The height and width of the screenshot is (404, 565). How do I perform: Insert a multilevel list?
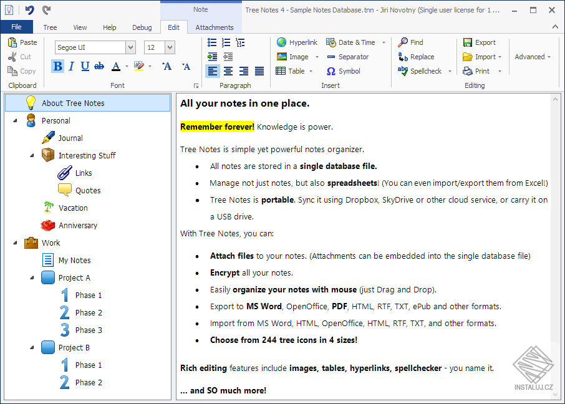pos(240,42)
